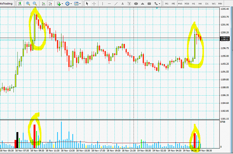Expand the indicators dropdown arrow
This screenshot has height=154, width=233.
(62, 4)
